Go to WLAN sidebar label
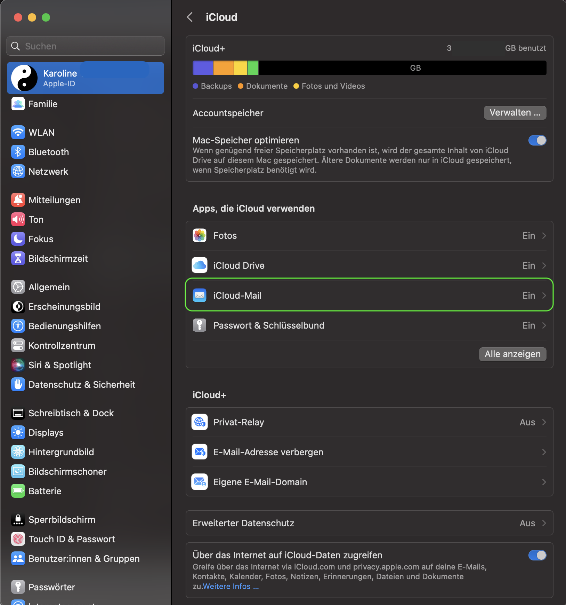This screenshot has width=566, height=605. pyautogui.click(x=42, y=133)
